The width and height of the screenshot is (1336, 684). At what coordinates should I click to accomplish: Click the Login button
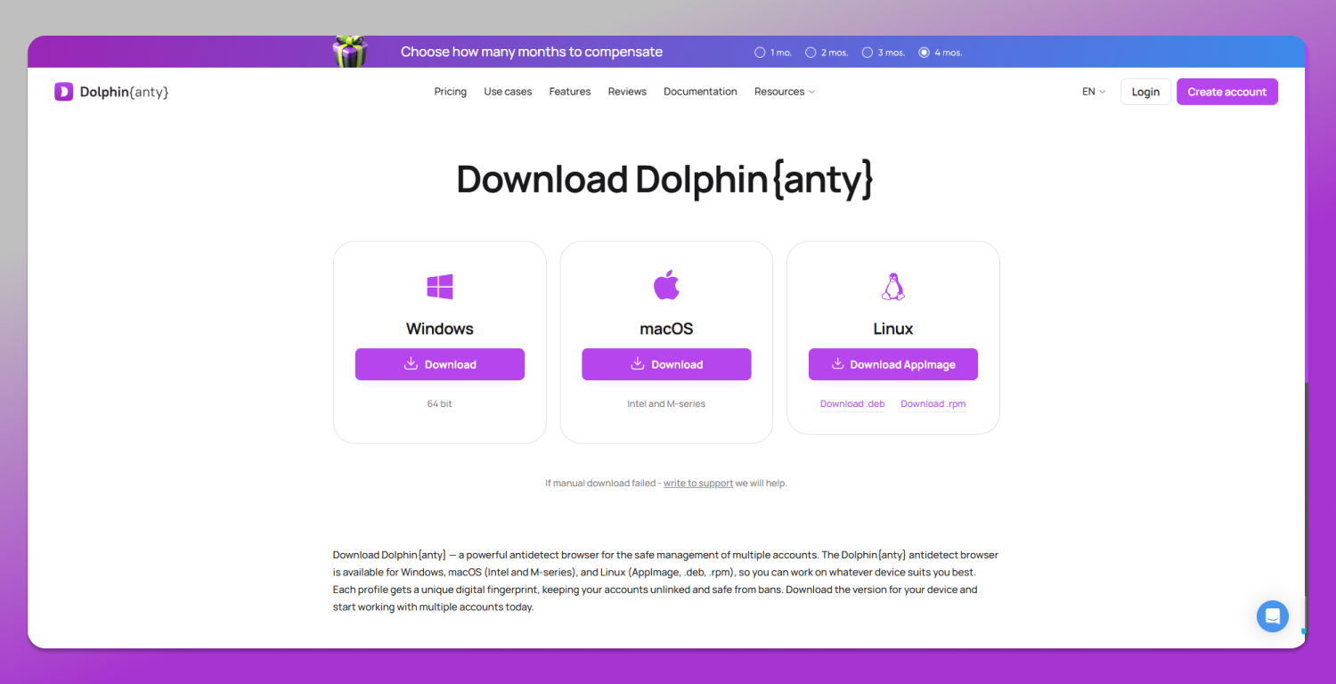click(x=1145, y=92)
